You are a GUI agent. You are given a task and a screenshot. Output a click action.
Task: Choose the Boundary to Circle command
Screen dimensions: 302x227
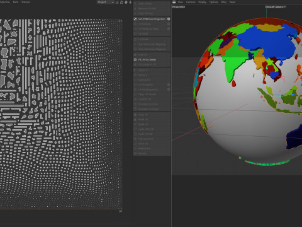click(x=152, y=104)
